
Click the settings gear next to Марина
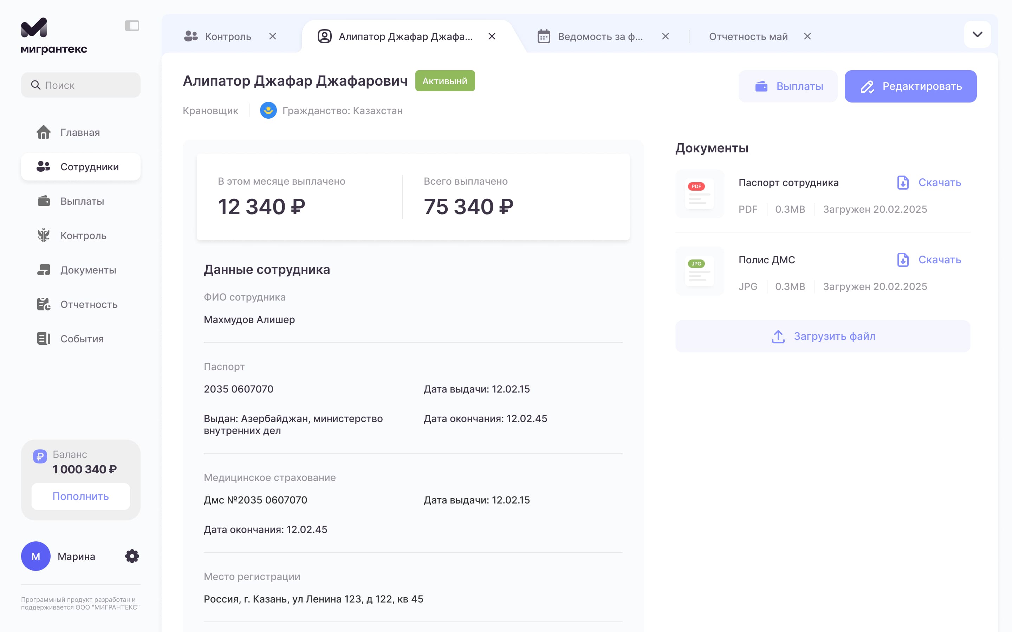[x=132, y=557]
